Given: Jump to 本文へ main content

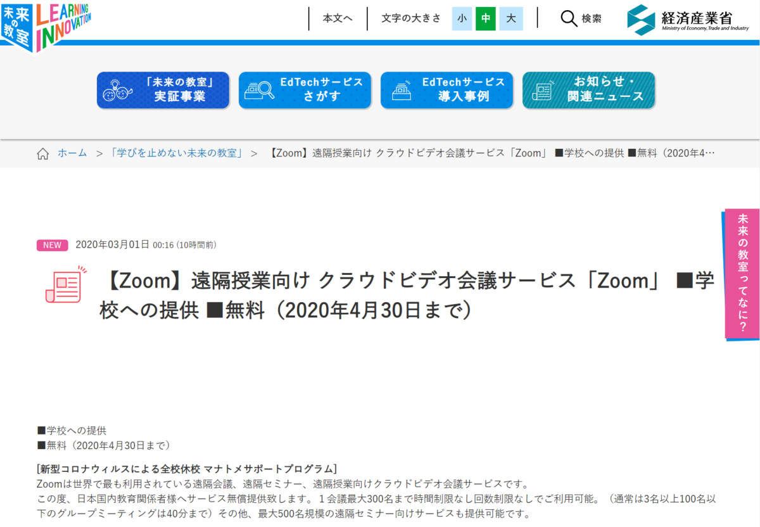Looking at the screenshot, I should pos(338,18).
